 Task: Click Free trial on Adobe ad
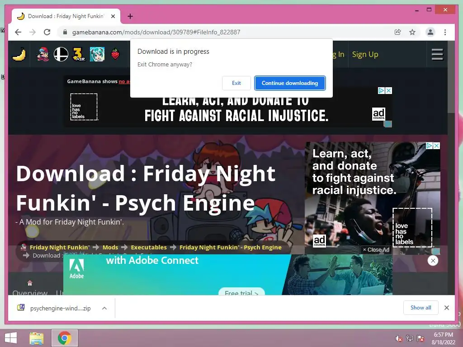click(241, 292)
